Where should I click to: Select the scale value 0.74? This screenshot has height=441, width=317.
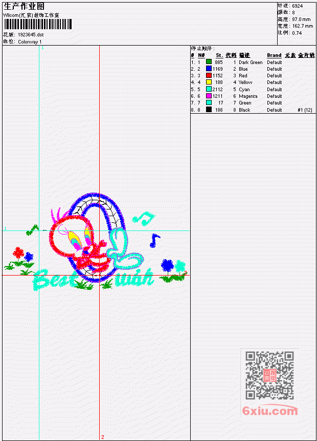[297, 33]
